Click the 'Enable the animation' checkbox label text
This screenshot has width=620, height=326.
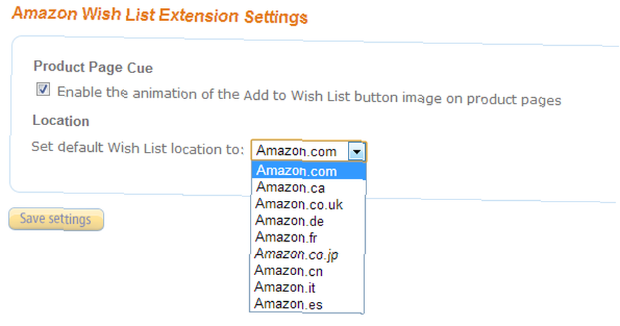(309, 95)
